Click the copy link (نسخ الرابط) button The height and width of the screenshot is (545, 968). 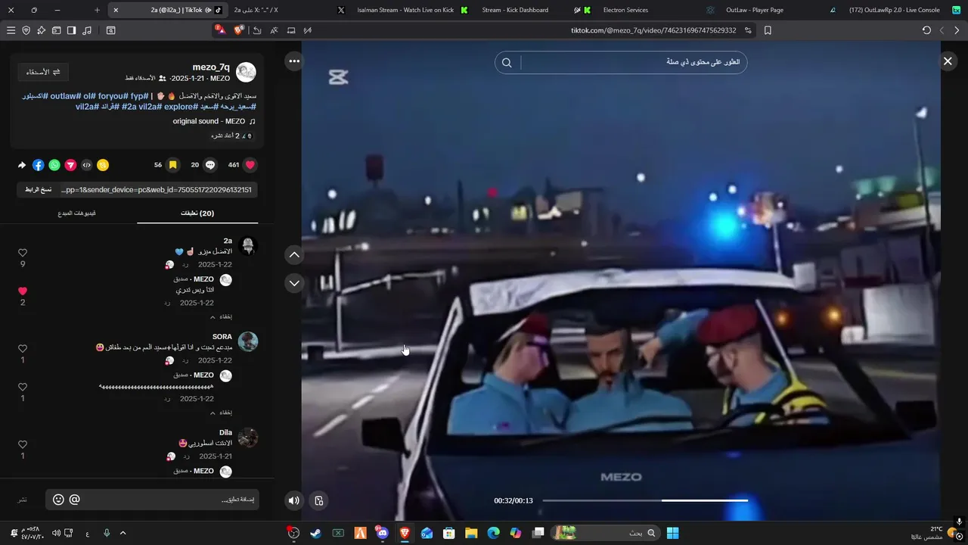click(38, 189)
